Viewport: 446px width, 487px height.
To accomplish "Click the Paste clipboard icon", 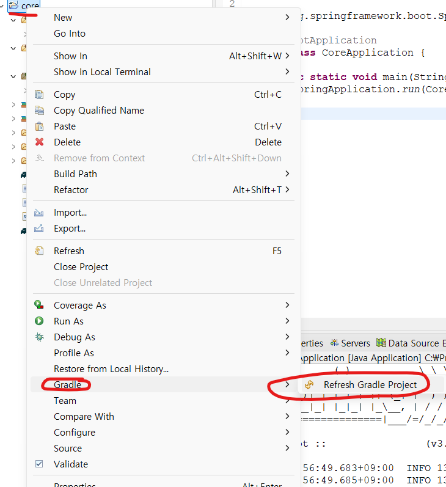I will 39,126.
